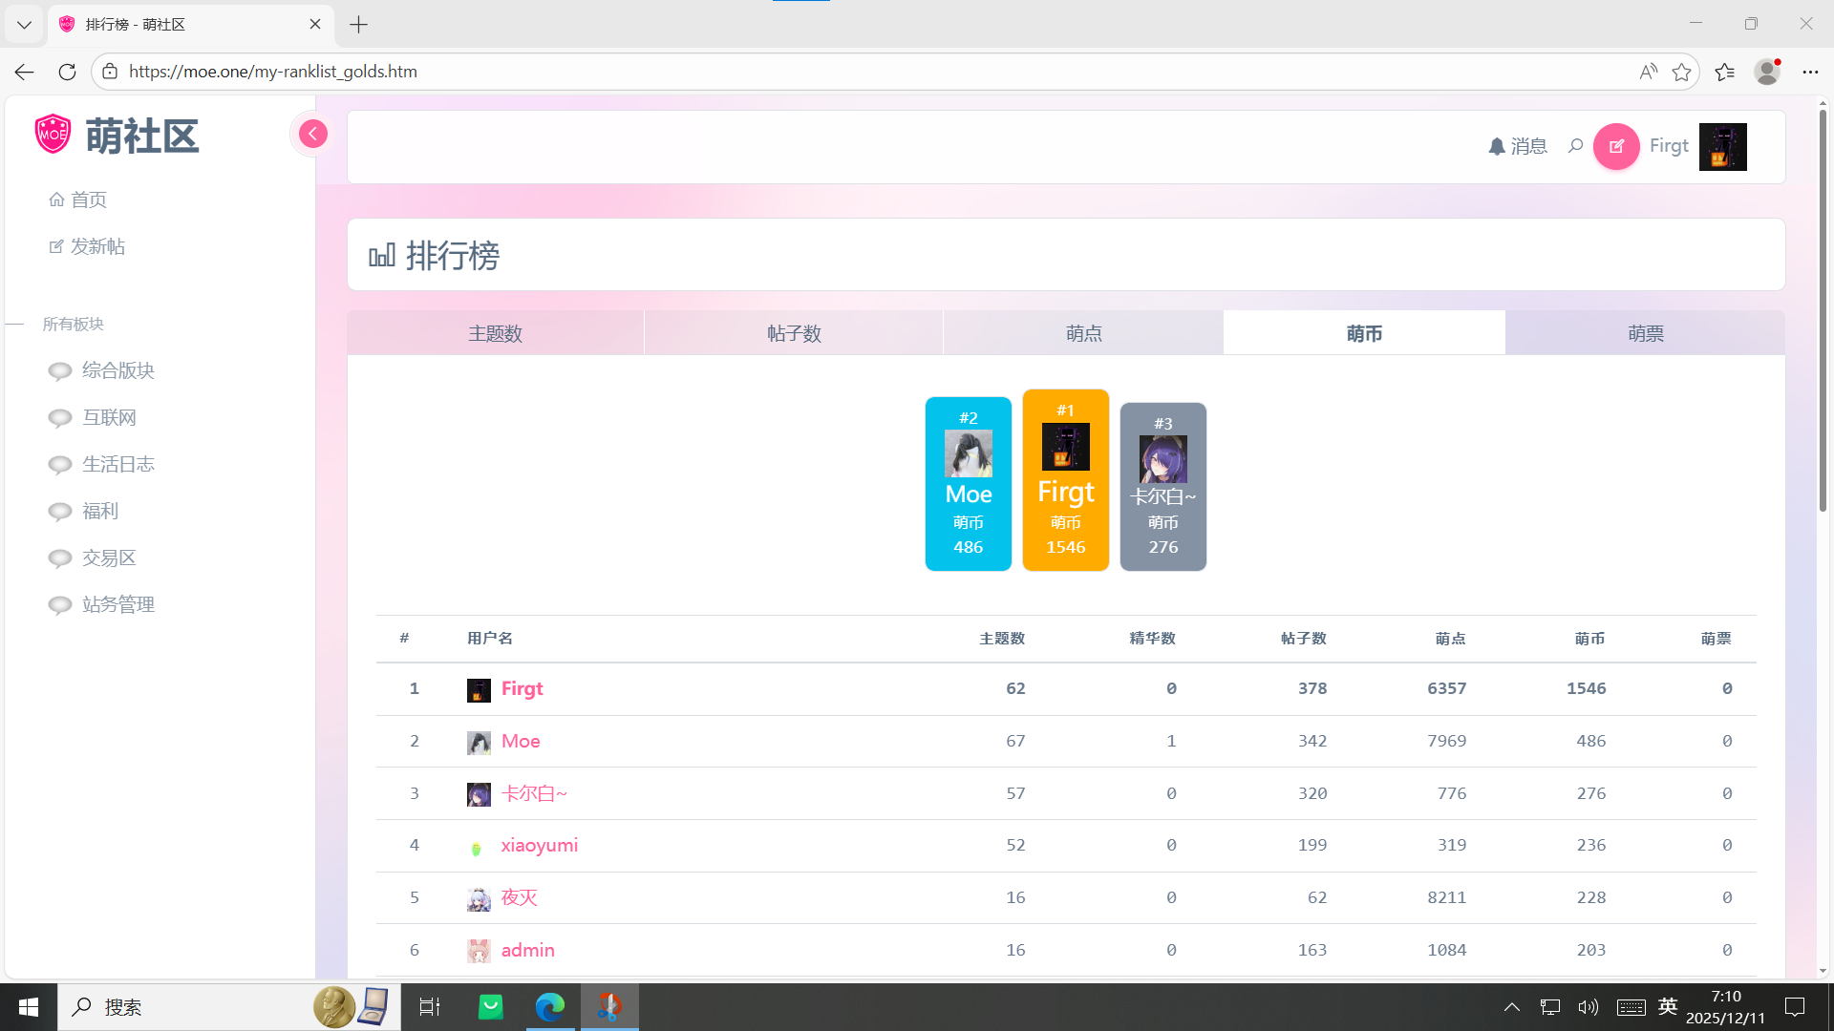Open the 卡尔白~ user link in table
1834x1031 pixels.
pos(534,793)
